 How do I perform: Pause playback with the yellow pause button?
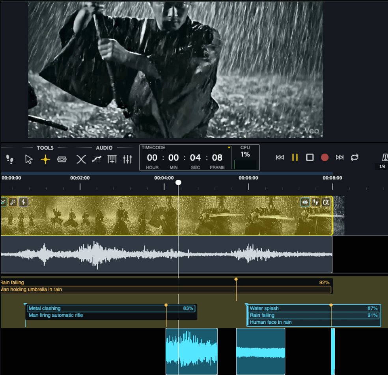(295, 158)
